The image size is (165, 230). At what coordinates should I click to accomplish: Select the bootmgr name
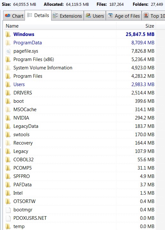pos(23,210)
